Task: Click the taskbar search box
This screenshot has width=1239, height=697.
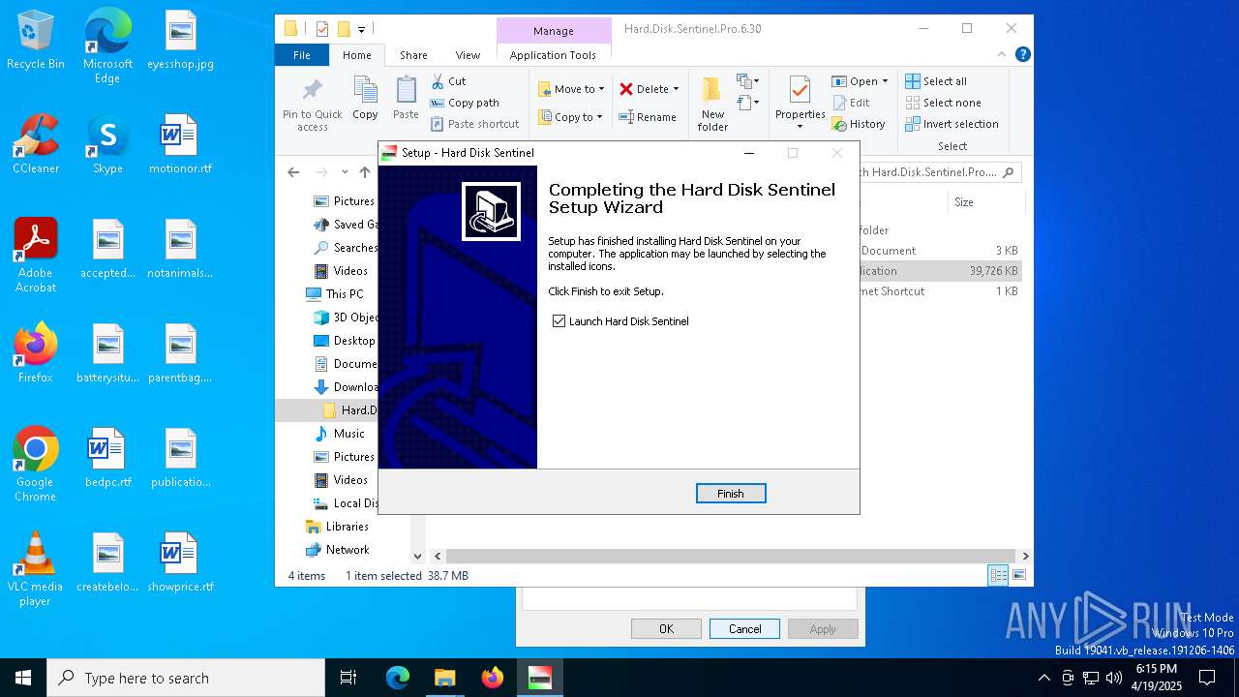Action: click(186, 678)
